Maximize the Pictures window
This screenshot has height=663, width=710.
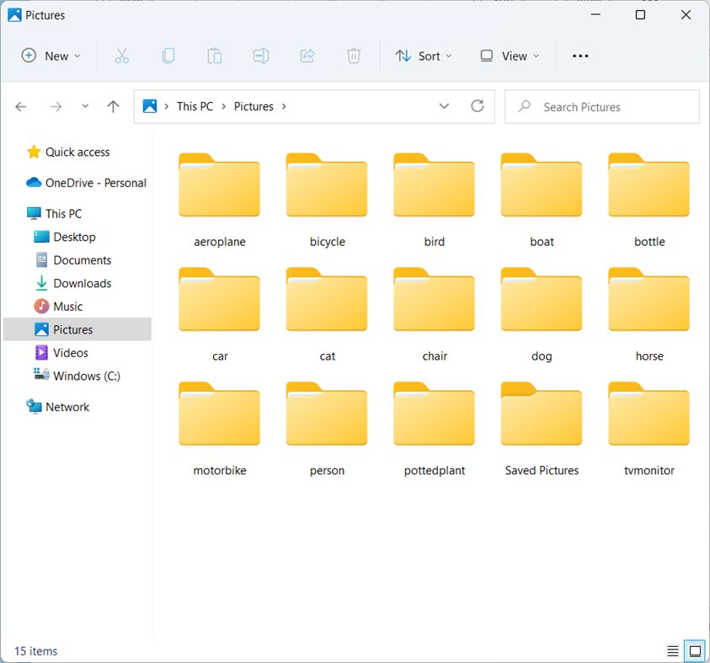640,15
